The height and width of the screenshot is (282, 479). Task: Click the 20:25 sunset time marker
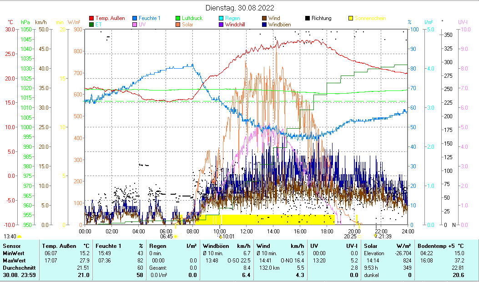click(x=350, y=237)
